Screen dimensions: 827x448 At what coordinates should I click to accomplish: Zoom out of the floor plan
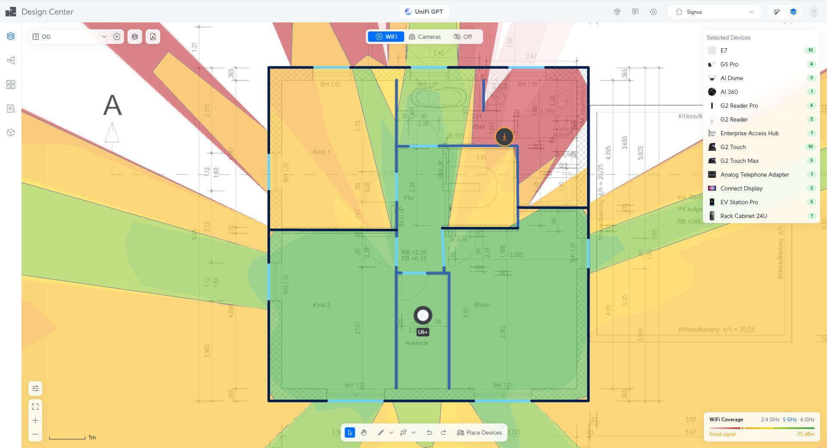[x=35, y=434]
